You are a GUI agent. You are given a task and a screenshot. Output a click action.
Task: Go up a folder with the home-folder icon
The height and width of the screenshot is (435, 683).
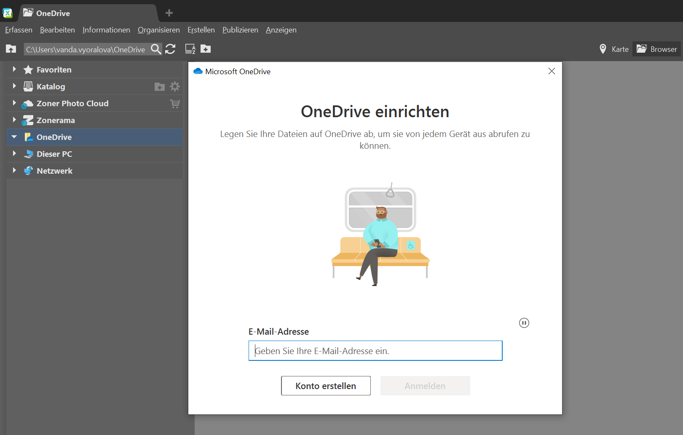tap(11, 49)
